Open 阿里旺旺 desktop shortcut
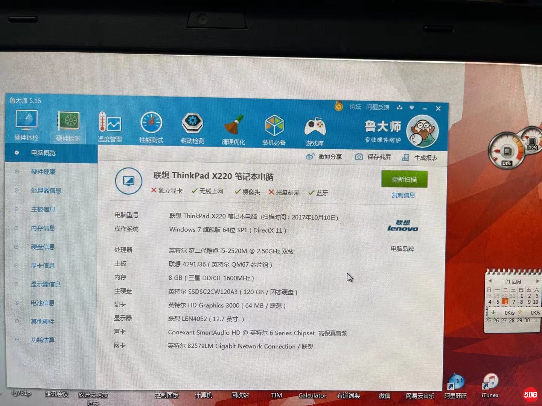Viewport: 542px width, 406px height. [455, 386]
